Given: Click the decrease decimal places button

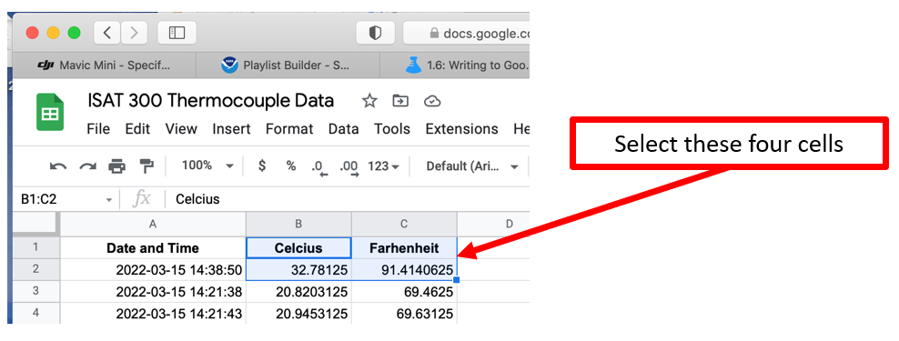Looking at the screenshot, I should (x=318, y=166).
